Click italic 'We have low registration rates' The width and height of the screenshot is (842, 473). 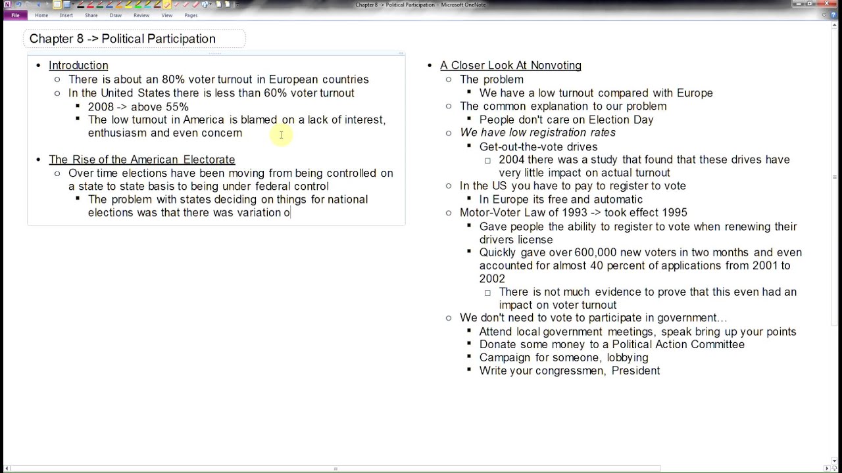[537, 133]
